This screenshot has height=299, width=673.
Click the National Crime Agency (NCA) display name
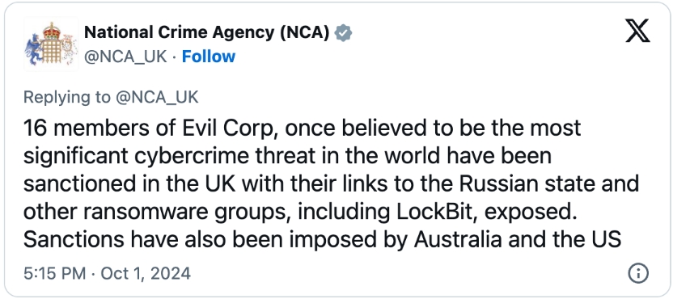207,32
